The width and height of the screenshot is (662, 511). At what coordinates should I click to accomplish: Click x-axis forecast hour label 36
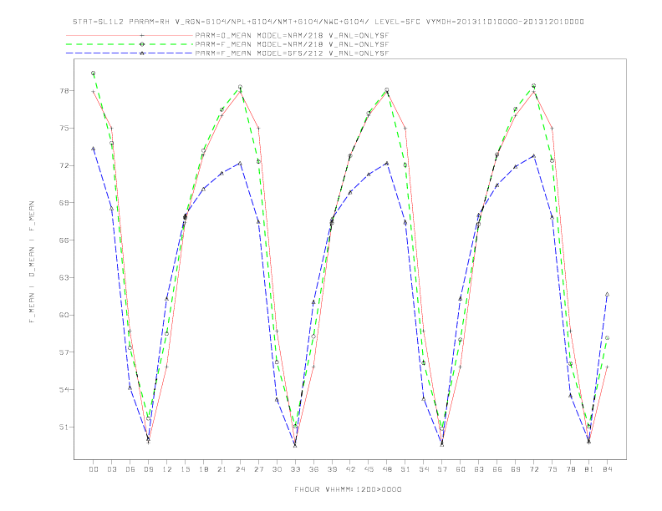pos(313,469)
